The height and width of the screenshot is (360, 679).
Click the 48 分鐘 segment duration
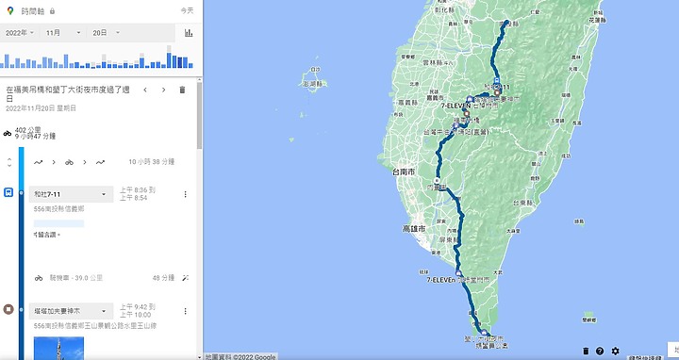pos(163,278)
